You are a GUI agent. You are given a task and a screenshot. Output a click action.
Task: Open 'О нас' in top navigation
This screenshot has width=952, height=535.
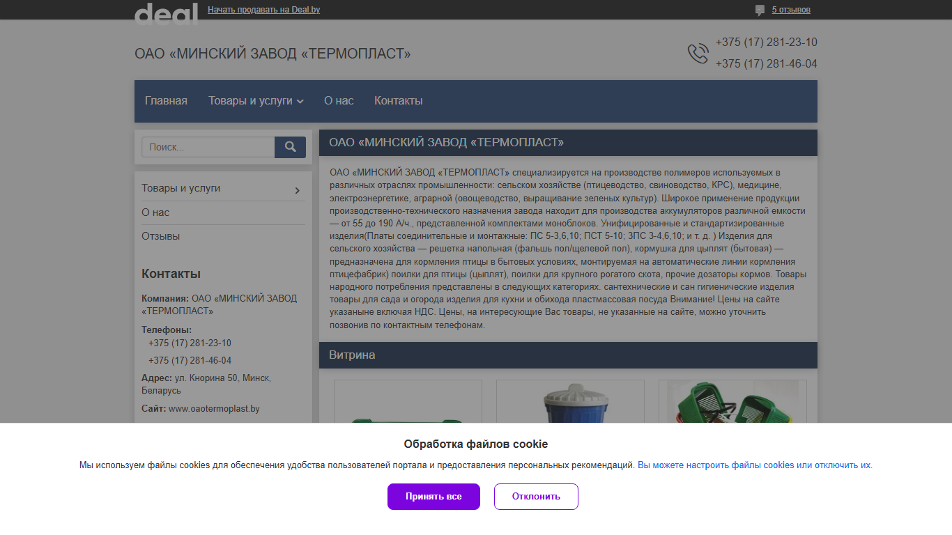click(339, 101)
